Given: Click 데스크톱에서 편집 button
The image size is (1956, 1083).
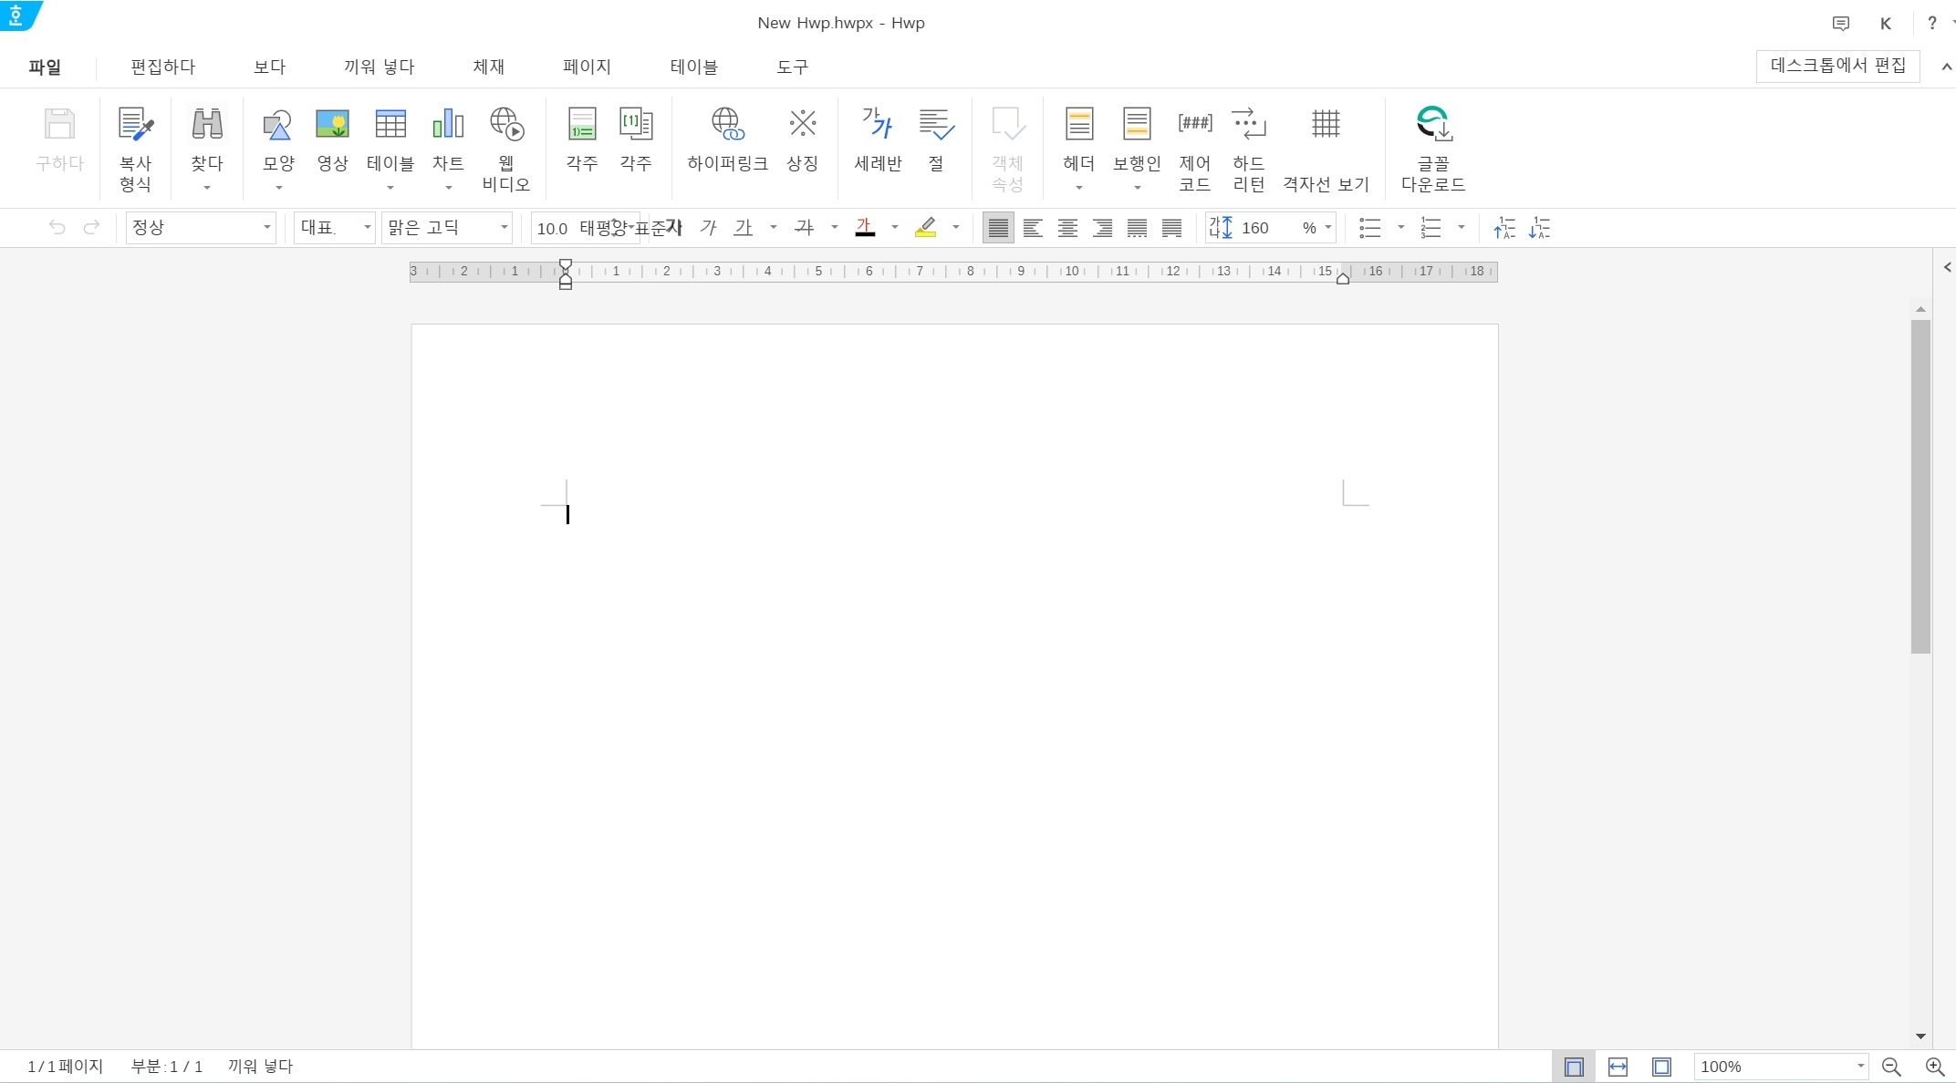Looking at the screenshot, I should pyautogui.click(x=1838, y=67).
